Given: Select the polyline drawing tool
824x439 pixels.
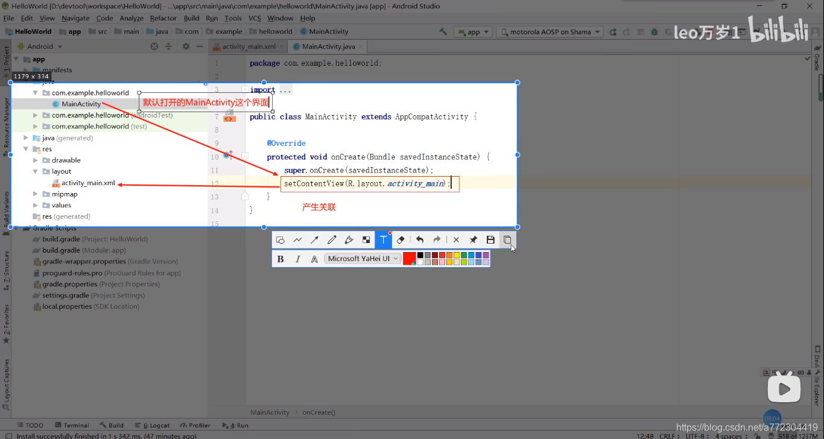Looking at the screenshot, I should 297,240.
